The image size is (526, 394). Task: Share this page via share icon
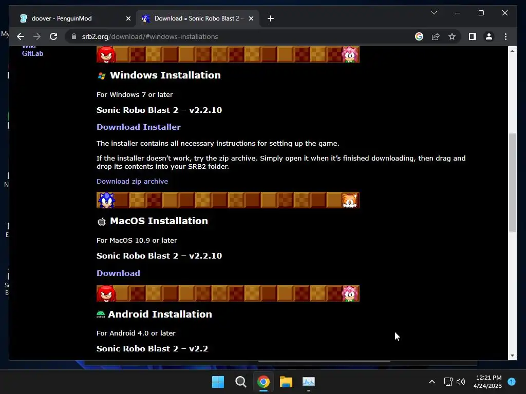coord(436,36)
